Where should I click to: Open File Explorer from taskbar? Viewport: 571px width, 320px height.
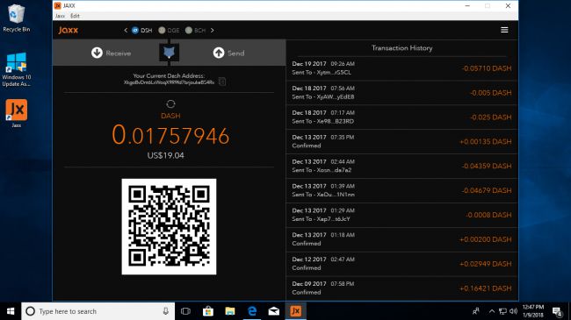[230, 311]
